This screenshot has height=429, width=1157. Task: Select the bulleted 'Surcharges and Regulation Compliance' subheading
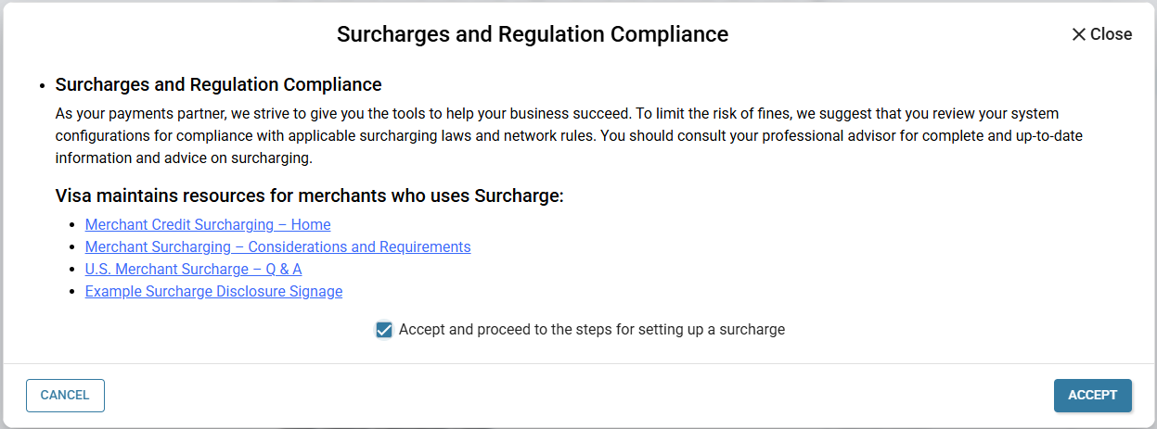point(219,85)
